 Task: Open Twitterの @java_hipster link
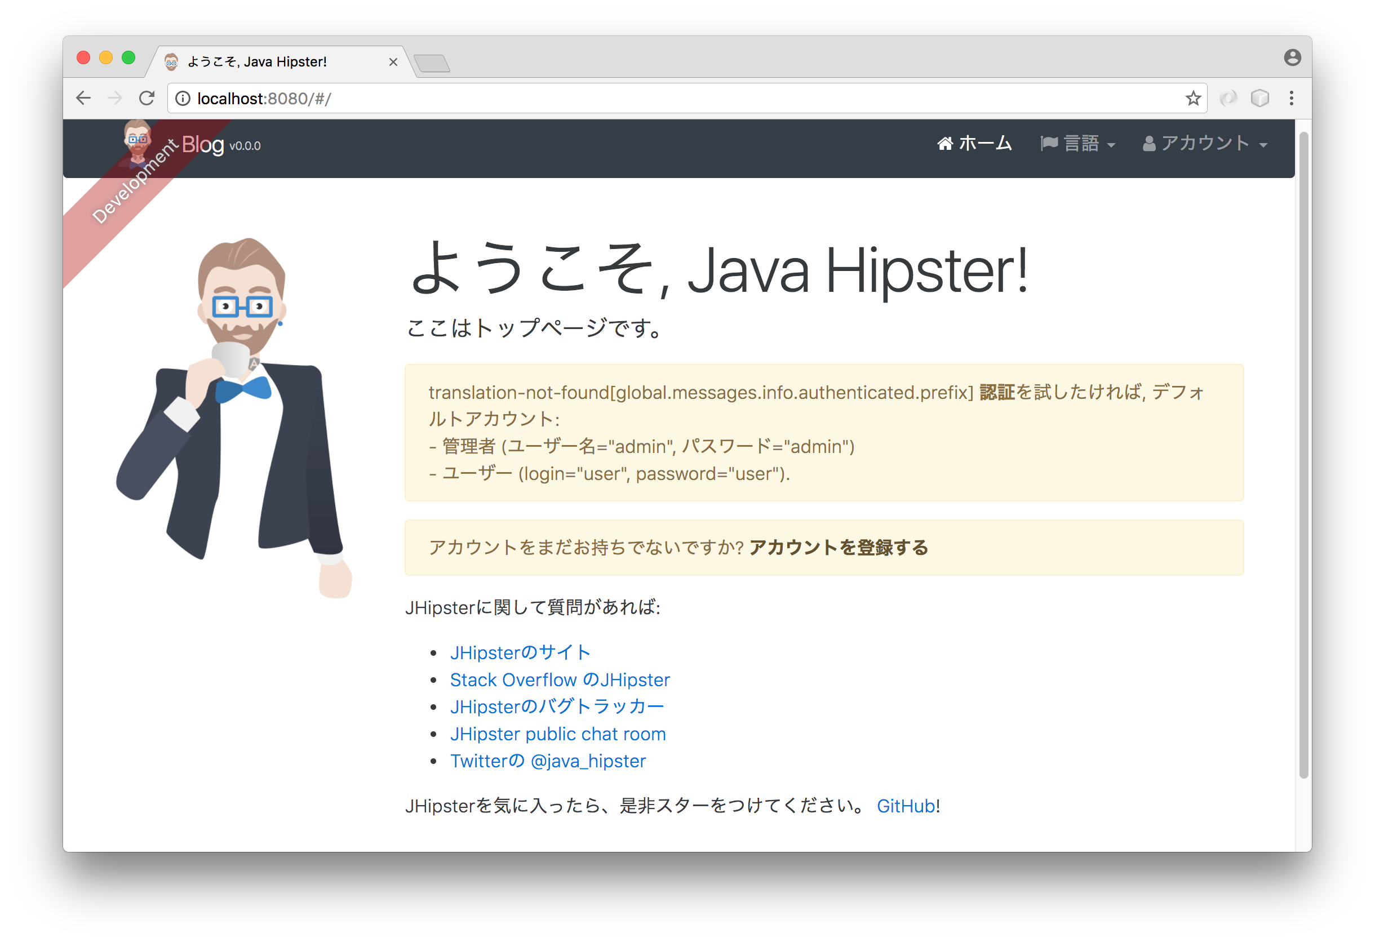pyautogui.click(x=548, y=761)
